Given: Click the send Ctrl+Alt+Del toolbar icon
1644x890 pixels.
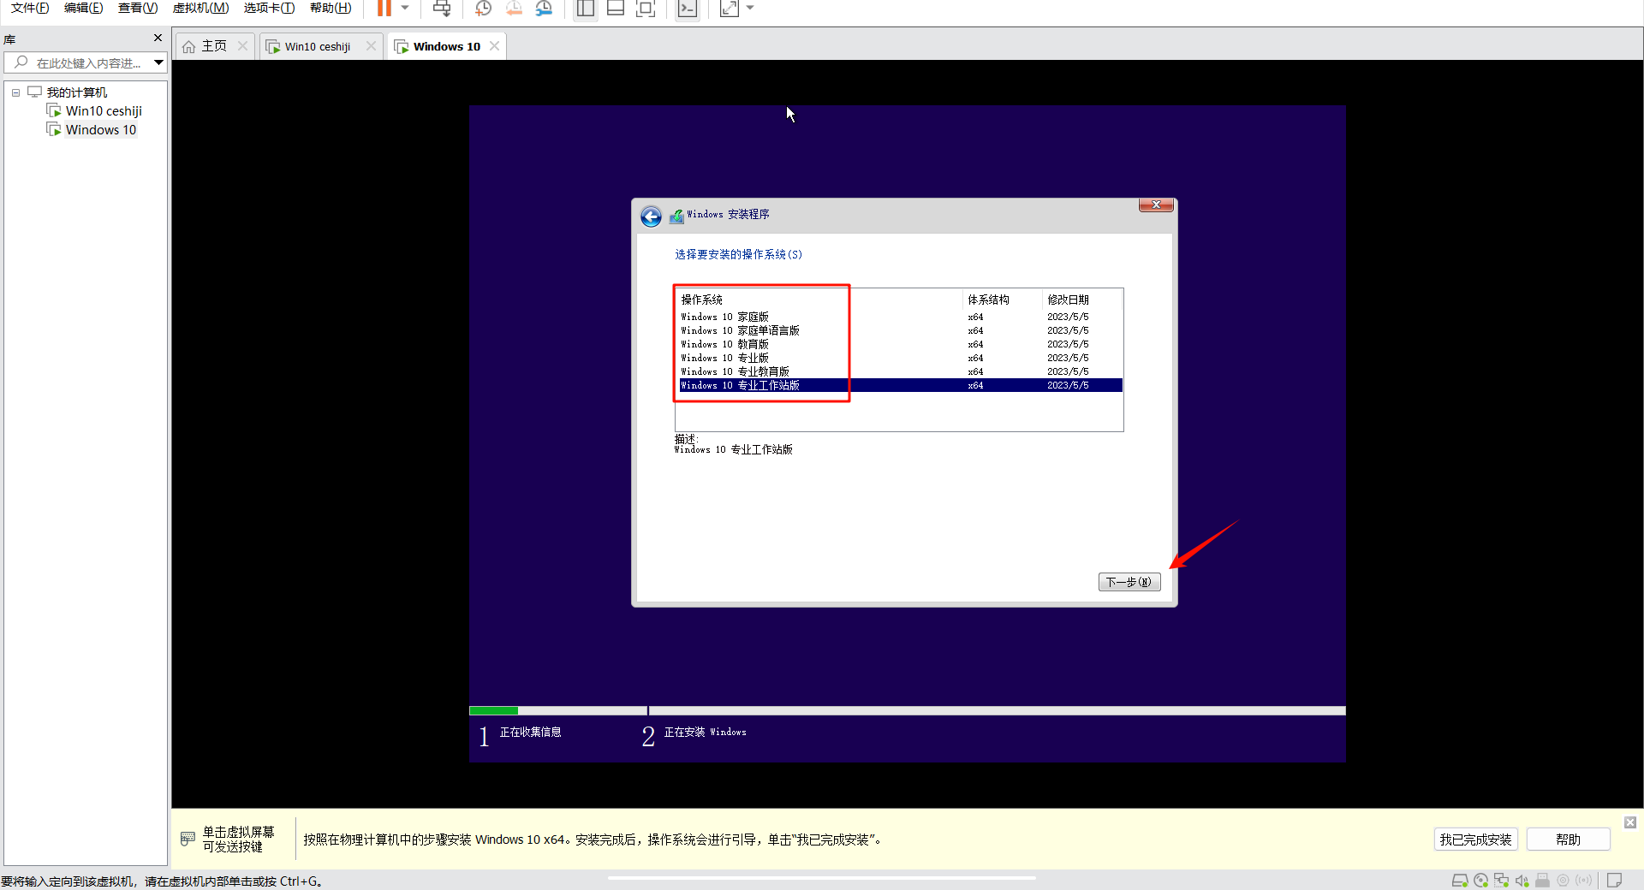Looking at the screenshot, I should point(441,9).
